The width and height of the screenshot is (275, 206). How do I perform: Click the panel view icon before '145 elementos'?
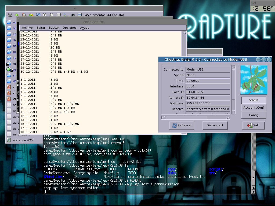79,15
